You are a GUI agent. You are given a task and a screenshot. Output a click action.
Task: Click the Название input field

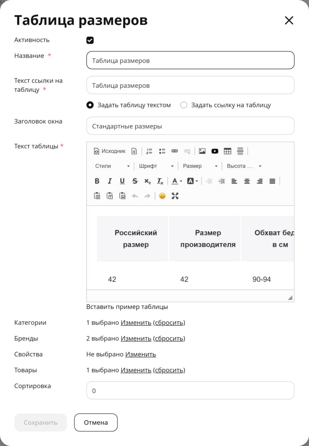190,60
